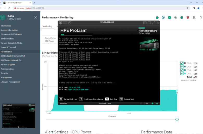Close the iLO navigation sidebar with X
203x134 pixels.
pos(36,17)
